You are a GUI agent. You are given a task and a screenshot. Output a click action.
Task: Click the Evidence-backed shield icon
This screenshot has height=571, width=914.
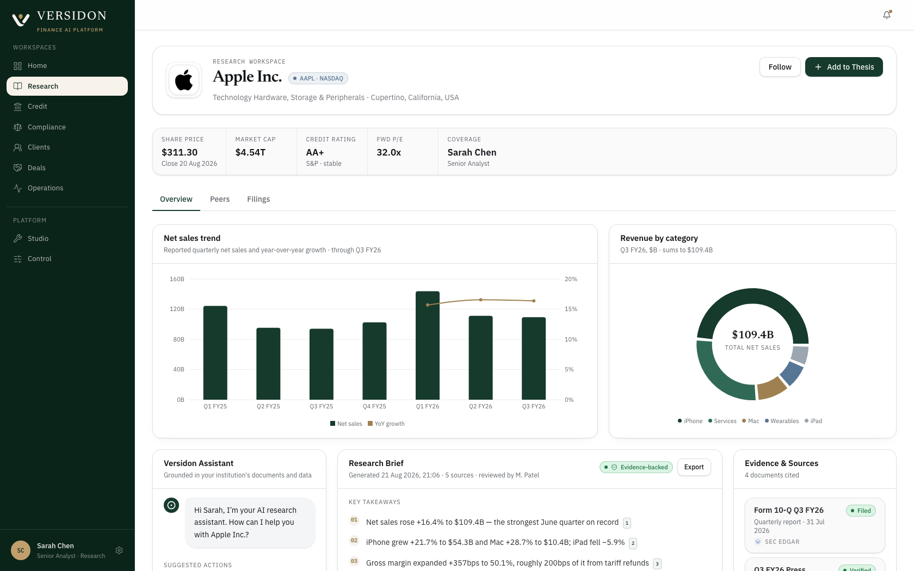point(614,467)
